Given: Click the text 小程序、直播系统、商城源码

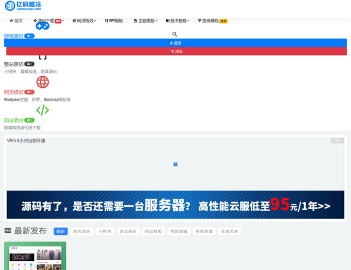Looking at the screenshot, I should tap(30, 72).
